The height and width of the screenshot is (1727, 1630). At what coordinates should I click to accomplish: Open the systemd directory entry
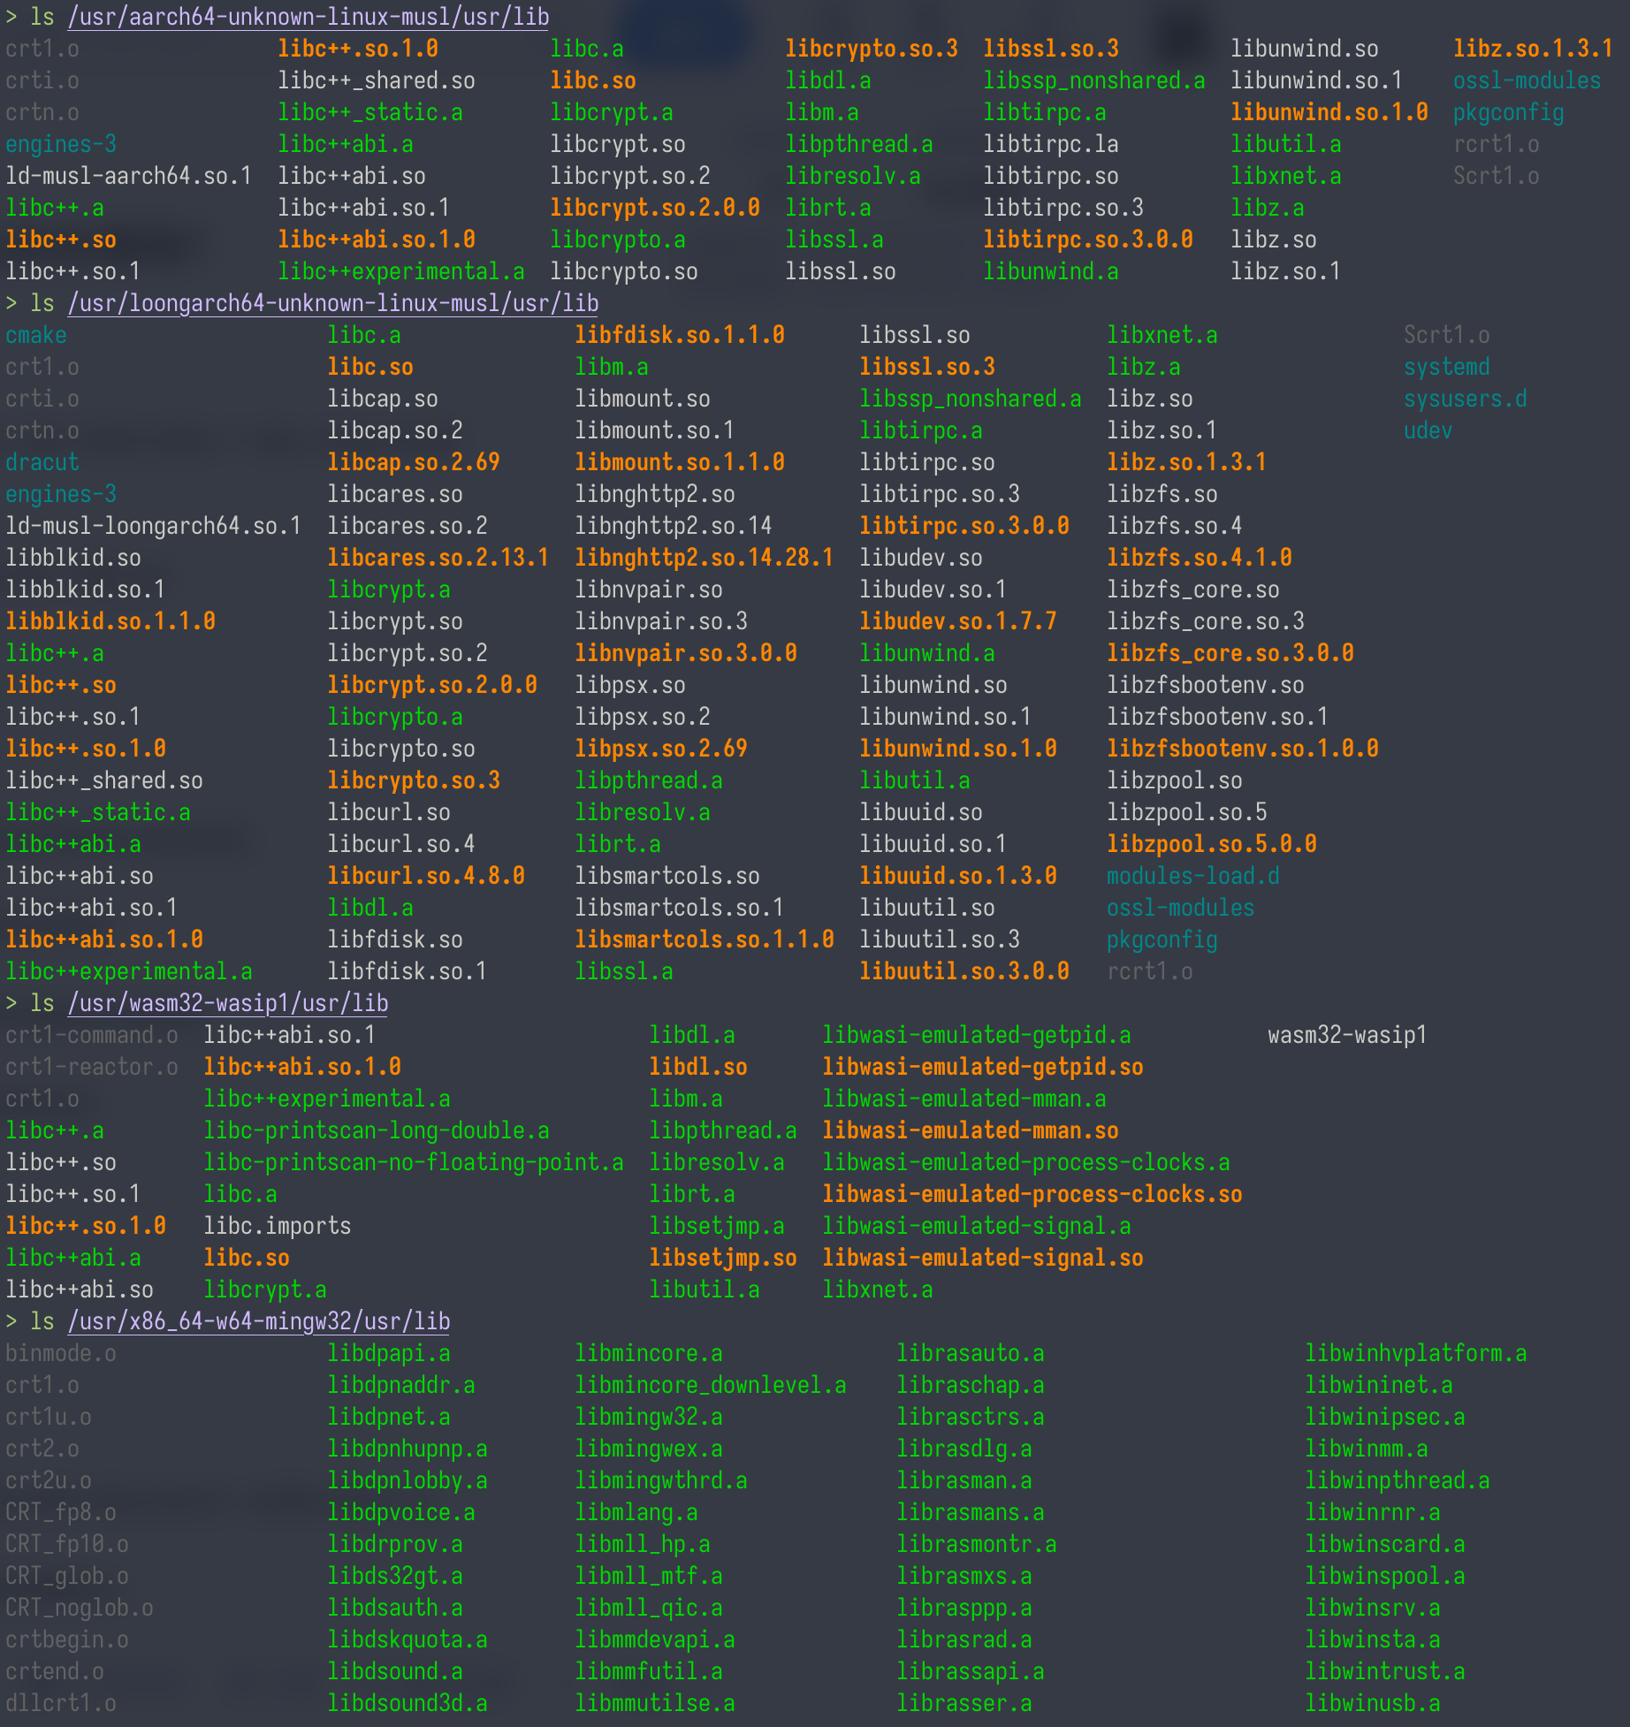[1447, 367]
